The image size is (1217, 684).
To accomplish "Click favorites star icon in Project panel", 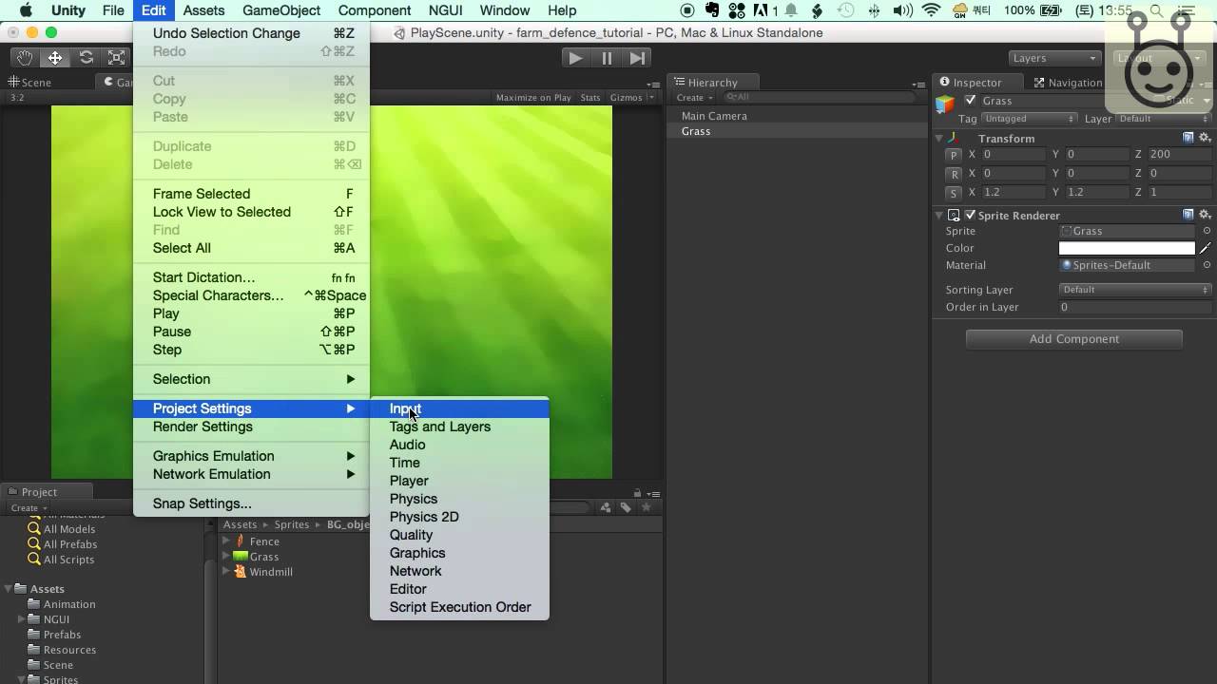I will point(647,507).
